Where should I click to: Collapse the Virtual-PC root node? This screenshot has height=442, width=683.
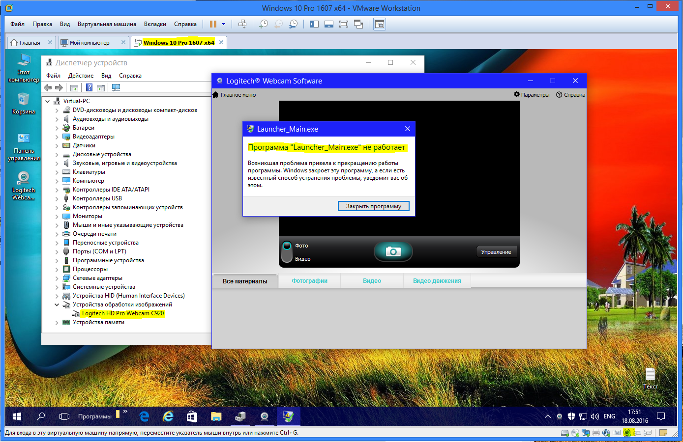pos(48,101)
